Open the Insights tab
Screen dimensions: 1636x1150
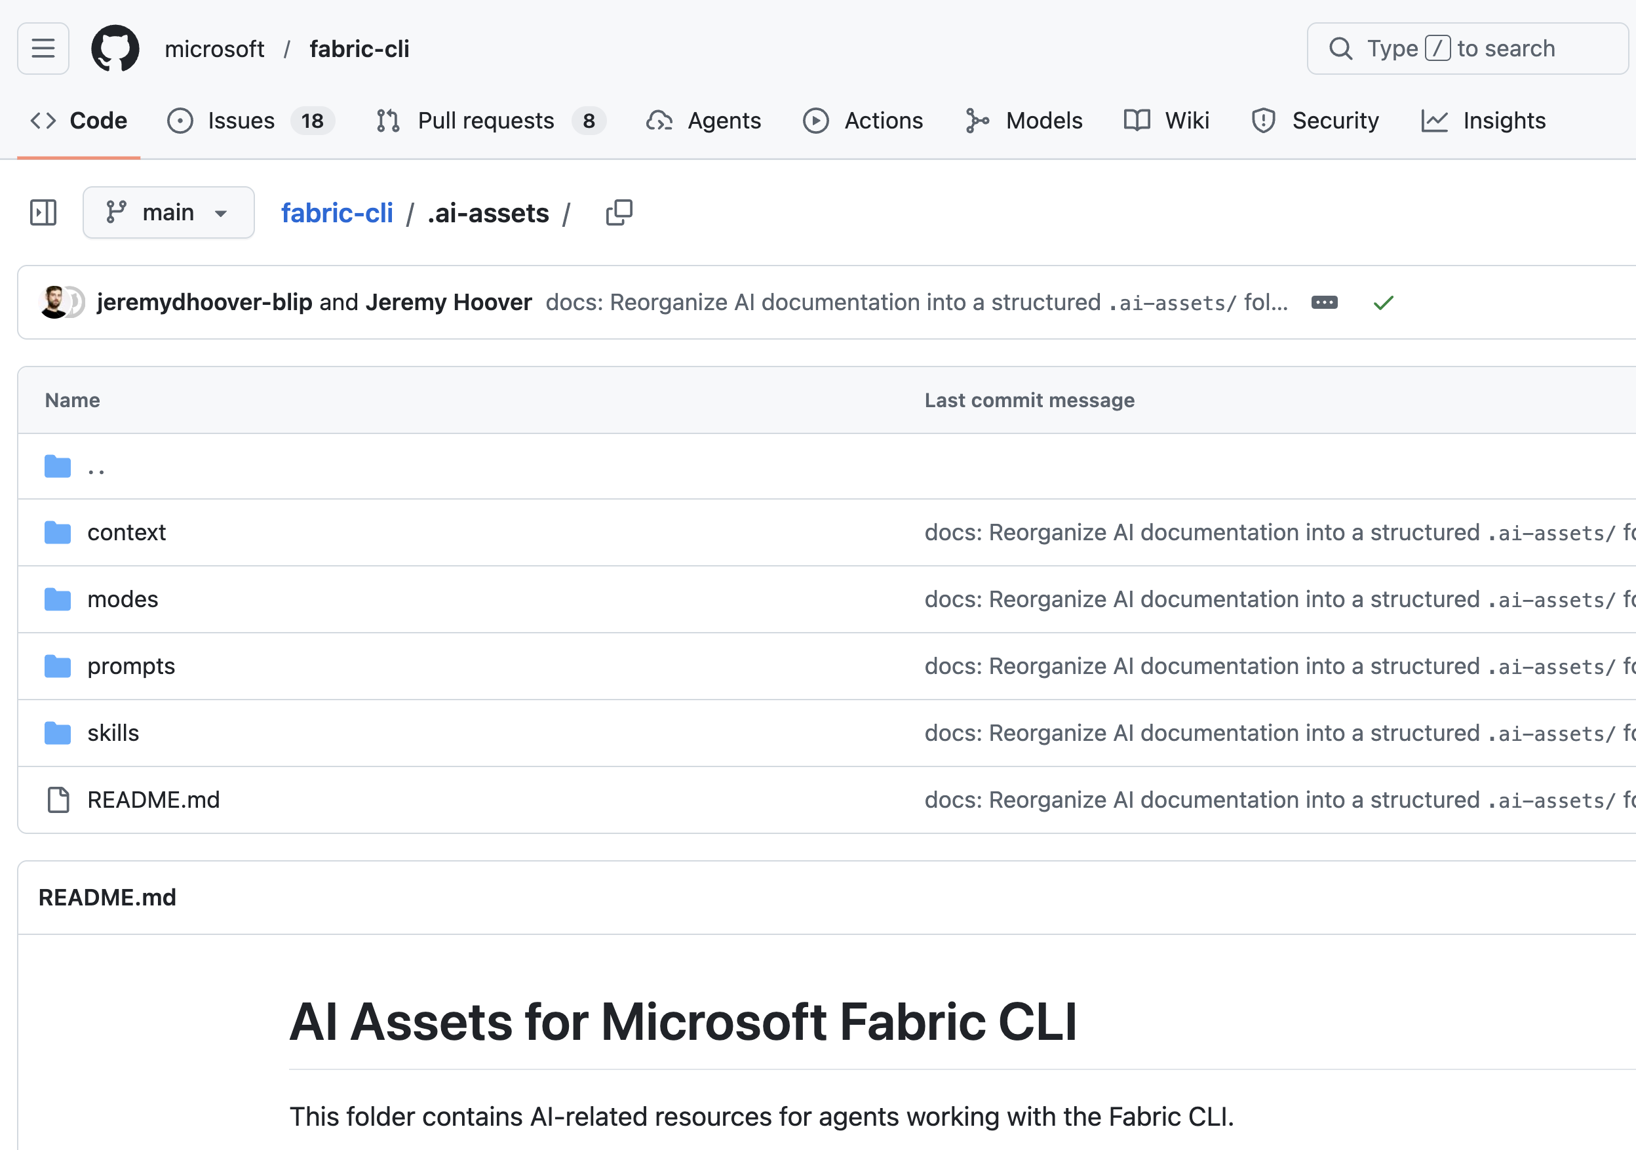(1483, 121)
